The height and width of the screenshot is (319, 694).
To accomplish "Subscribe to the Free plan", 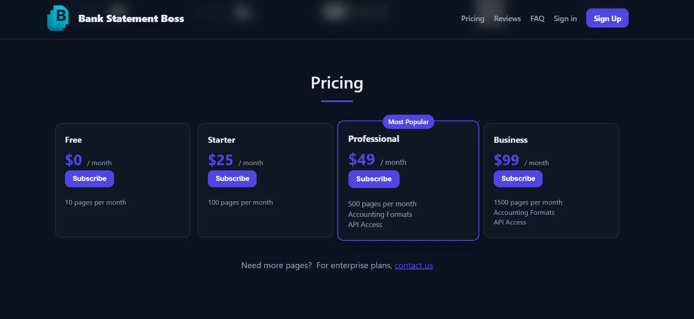I will (x=90, y=179).
